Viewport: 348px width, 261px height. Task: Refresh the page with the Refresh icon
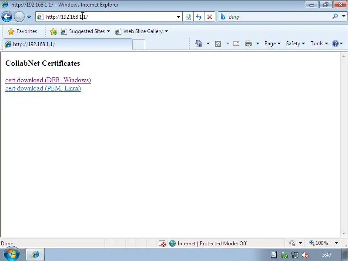pyautogui.click(x=199, y=17)
